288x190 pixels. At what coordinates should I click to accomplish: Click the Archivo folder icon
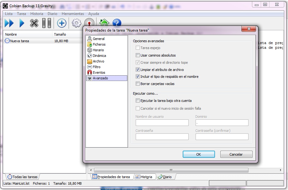point(89,61)
